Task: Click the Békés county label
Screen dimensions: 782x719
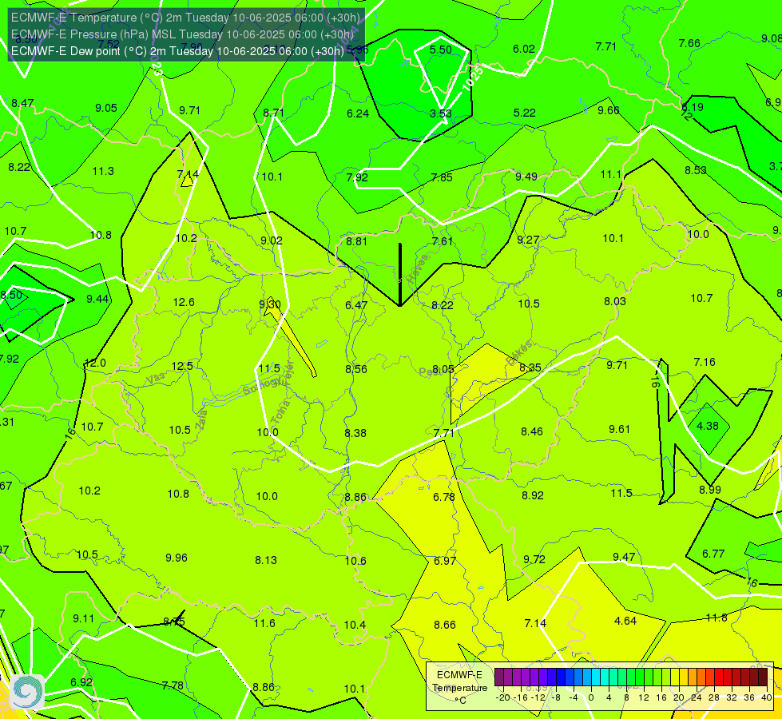Action: click(519, 353)
